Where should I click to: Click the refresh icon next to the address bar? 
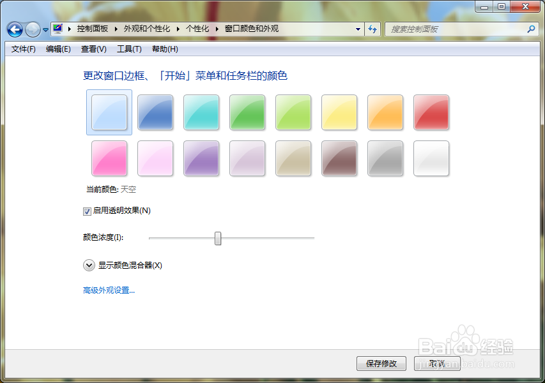(x=372, y=29)
